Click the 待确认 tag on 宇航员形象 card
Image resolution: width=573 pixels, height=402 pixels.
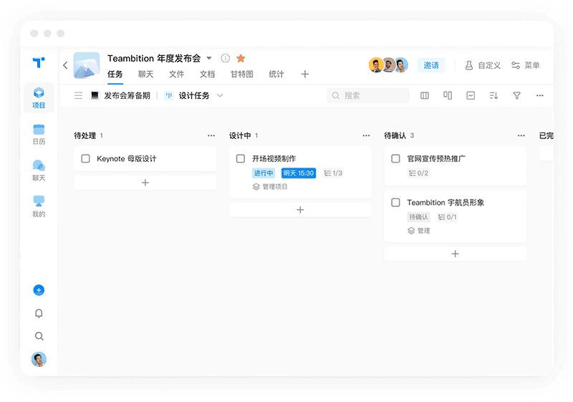tap(418, 217)
